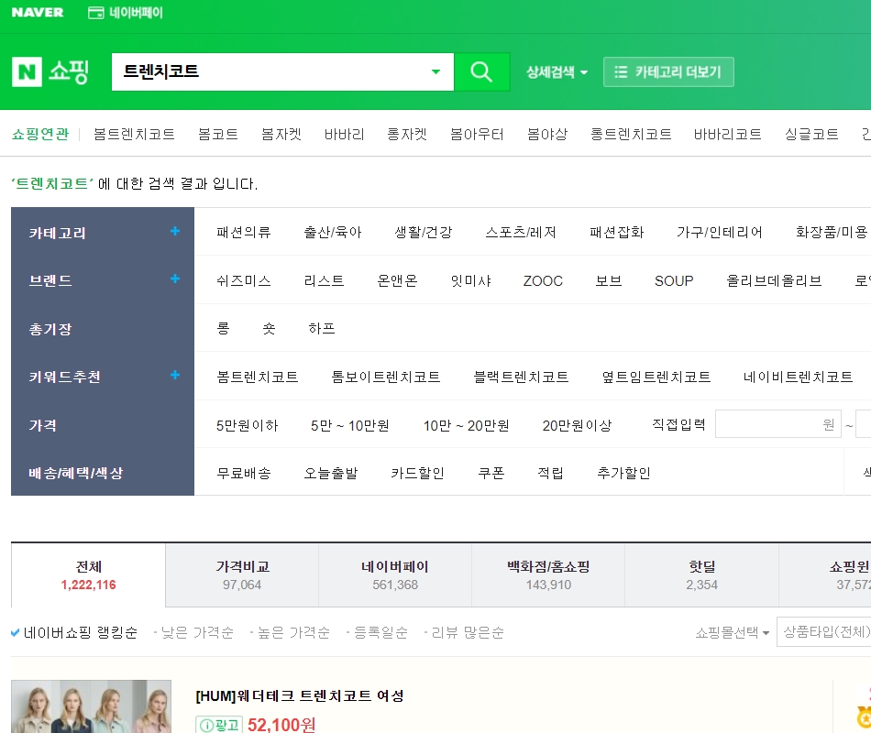This screenshot has width=871, height=733.
Task: Select related keyword 봄자켓
Action: click(281, 135)
